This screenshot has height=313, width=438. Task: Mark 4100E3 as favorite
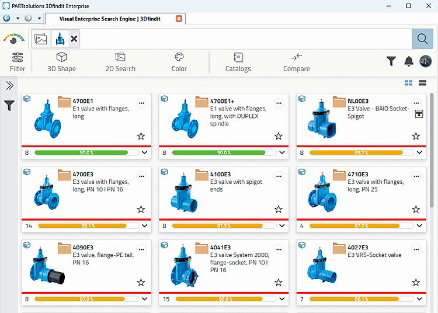[279, 210]
